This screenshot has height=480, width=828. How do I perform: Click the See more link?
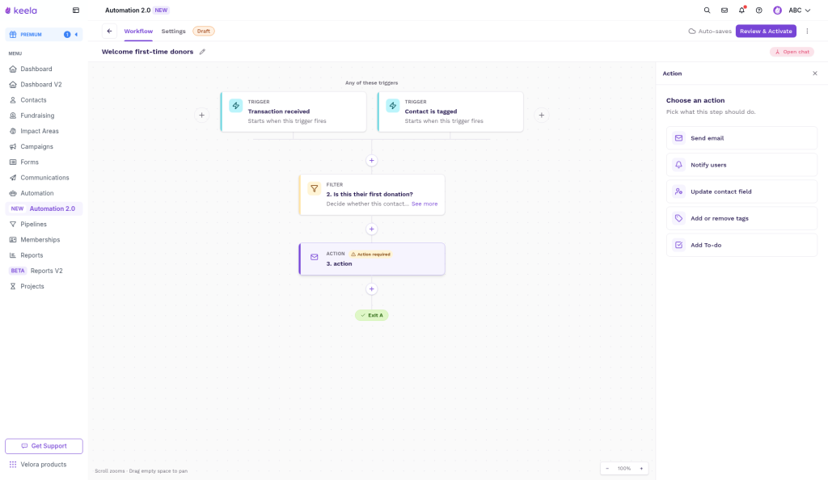coord(425,204)
